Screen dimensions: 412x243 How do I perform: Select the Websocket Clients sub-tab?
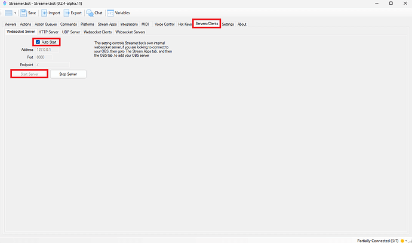click(x=97, y=32)
